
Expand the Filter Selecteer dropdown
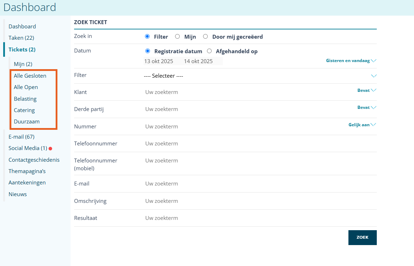tap(374, 76)
